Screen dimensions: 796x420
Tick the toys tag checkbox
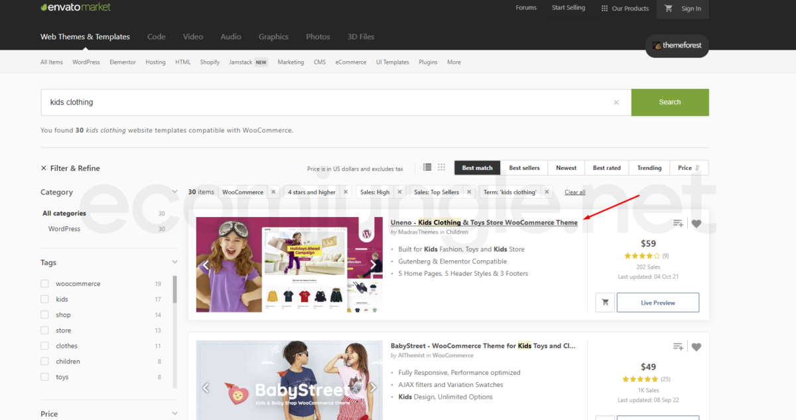pos(44,377)
